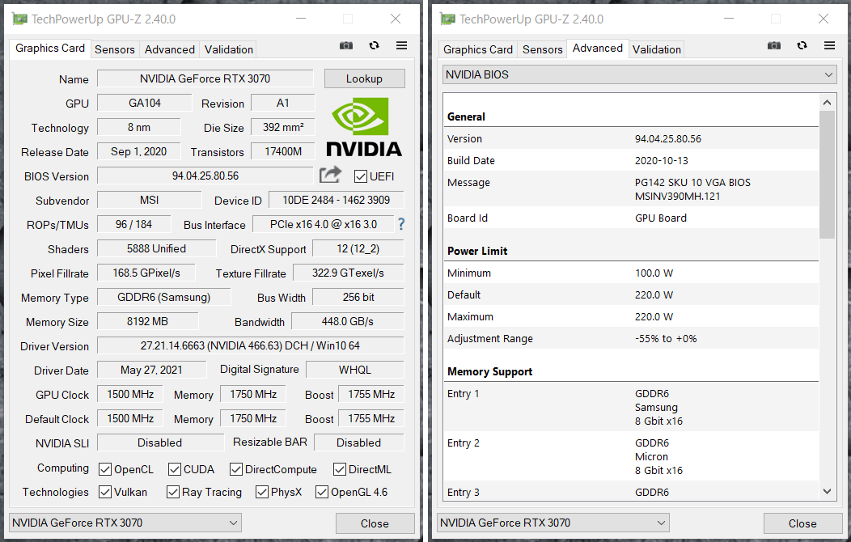Toggle the PhysX checkbox
This screenshot has height=542, width=851.
coord(262,492)
